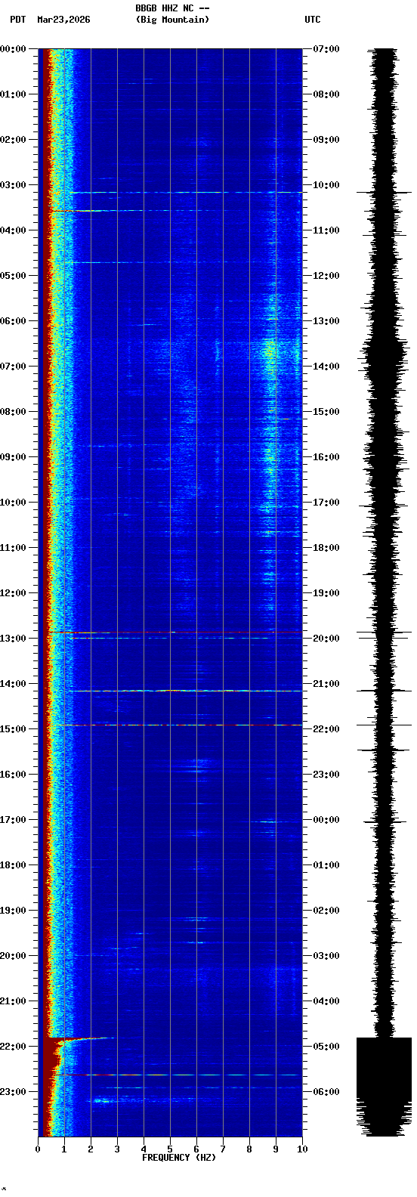This screenshot has width=417, height=1197.
Task: Click frequency axis tick label "2"
Action: pos(91,1149)
